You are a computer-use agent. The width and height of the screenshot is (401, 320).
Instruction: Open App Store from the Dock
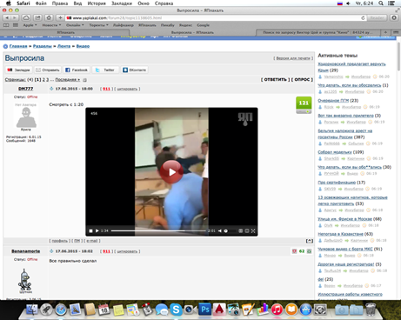306,310
